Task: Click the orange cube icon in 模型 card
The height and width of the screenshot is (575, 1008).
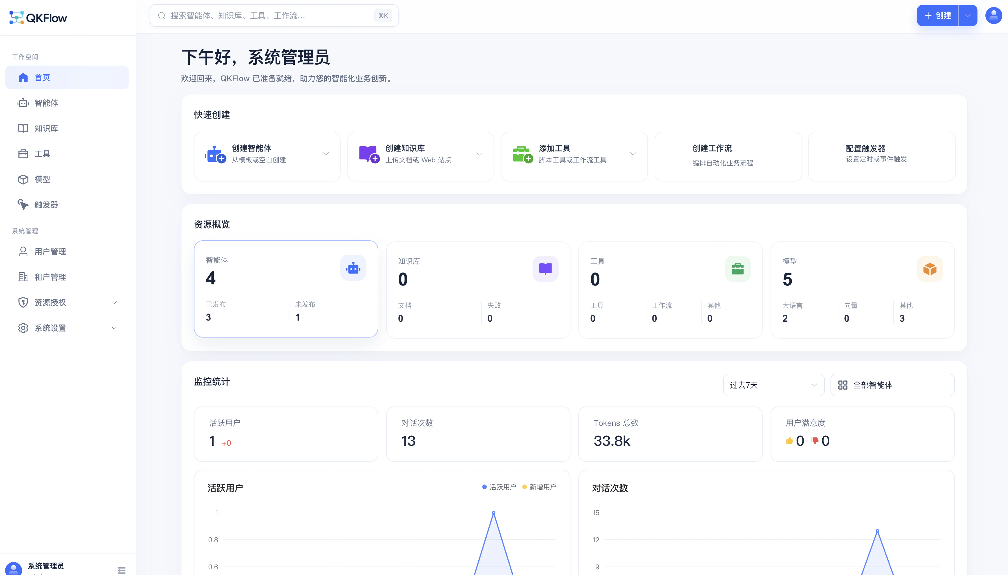Action: pyautogui.click(x=930, y=269)
